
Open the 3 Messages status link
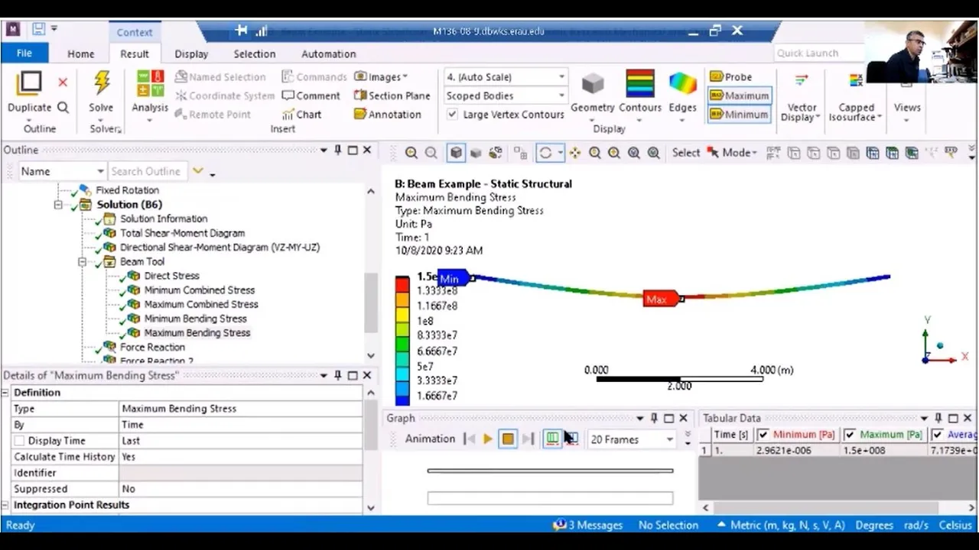tap(588, 526)
